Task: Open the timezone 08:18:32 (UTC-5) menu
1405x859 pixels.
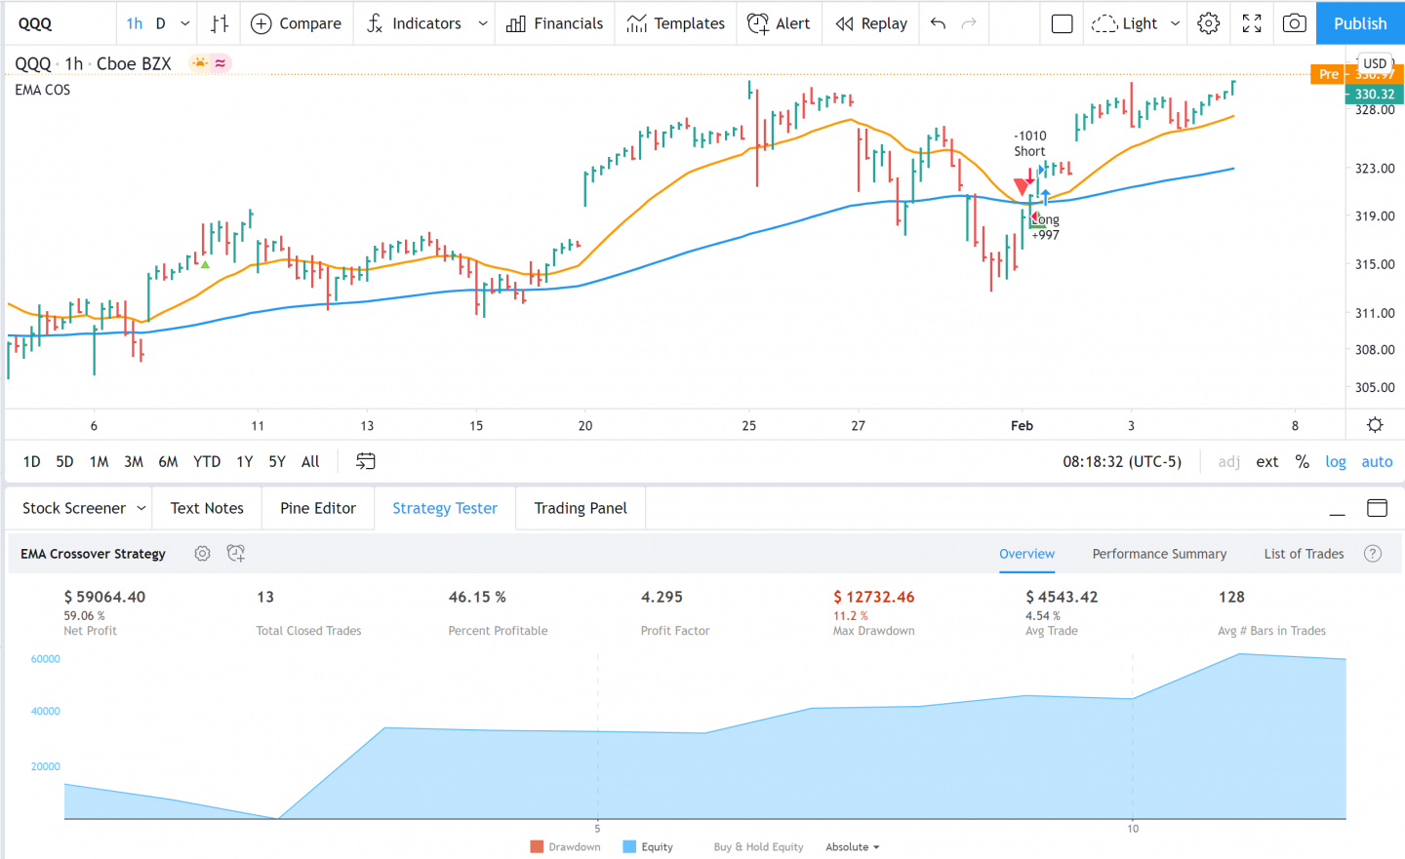Action: pos(1122,461)
